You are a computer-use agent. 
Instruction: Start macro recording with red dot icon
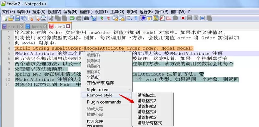coord(183,18)
